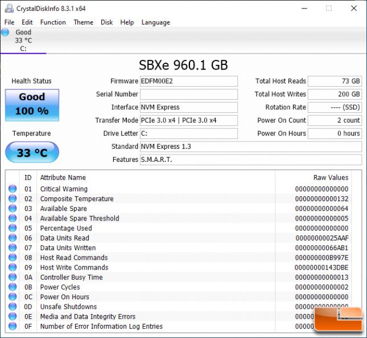Click raw value 0000000066AB1
This screenshot has width=367, height=338.
321,248
